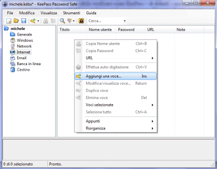Click the Add entry key toolbar icon

[33, 21]
